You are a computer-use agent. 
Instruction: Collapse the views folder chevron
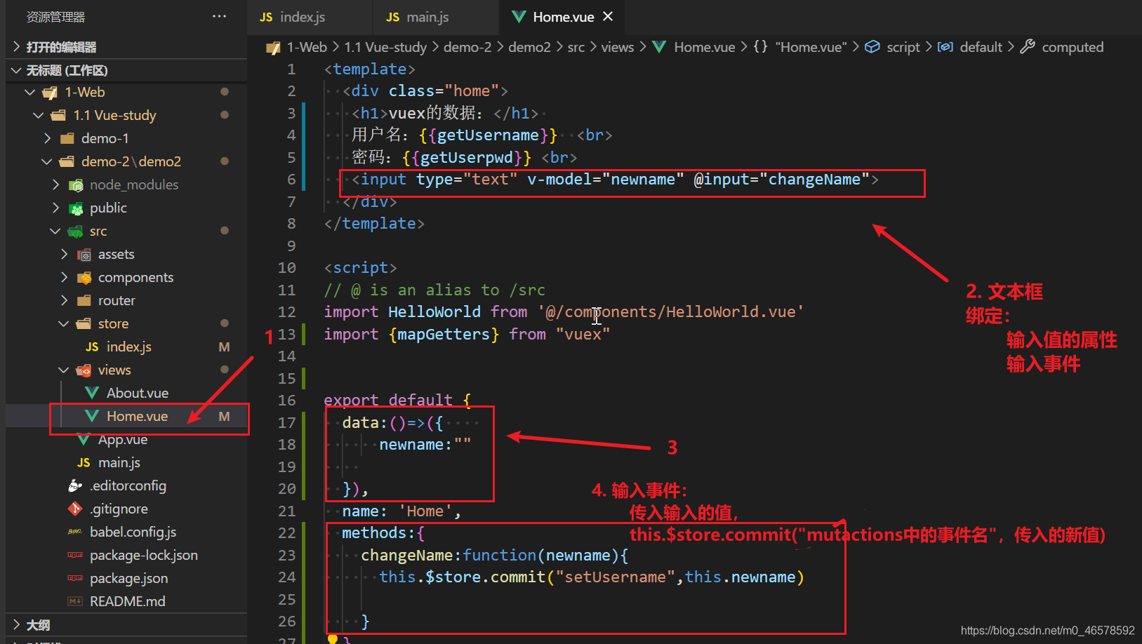[64, 370]
